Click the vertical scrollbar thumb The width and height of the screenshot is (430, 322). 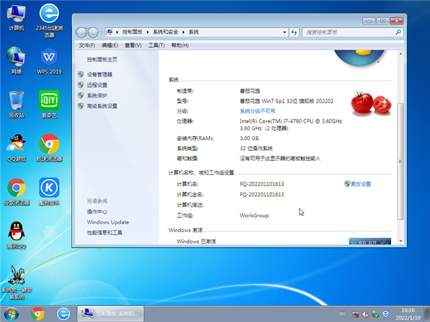[400, 162]
